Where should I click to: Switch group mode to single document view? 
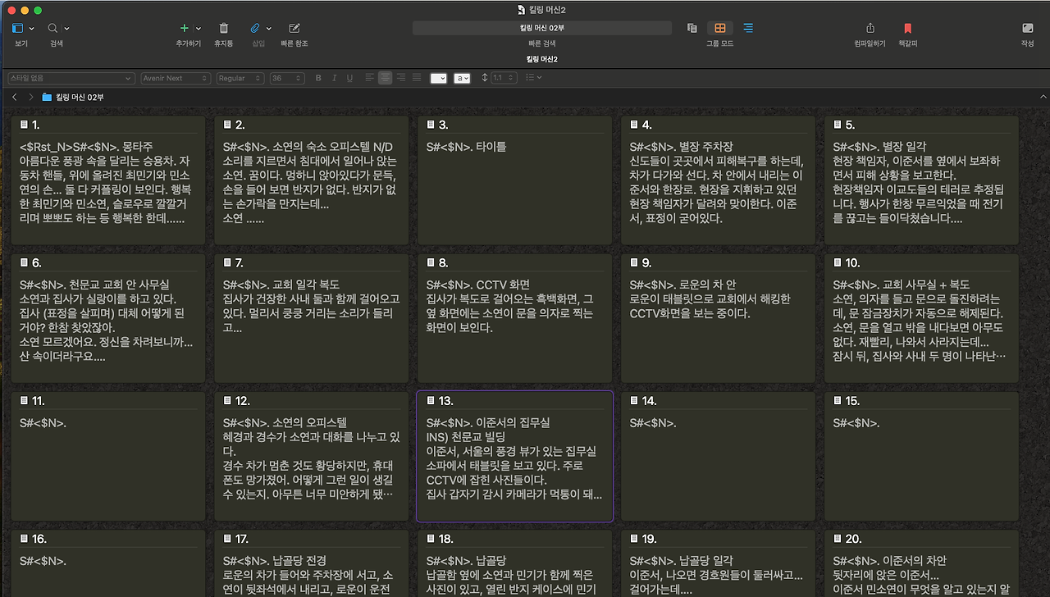(692, 27)
